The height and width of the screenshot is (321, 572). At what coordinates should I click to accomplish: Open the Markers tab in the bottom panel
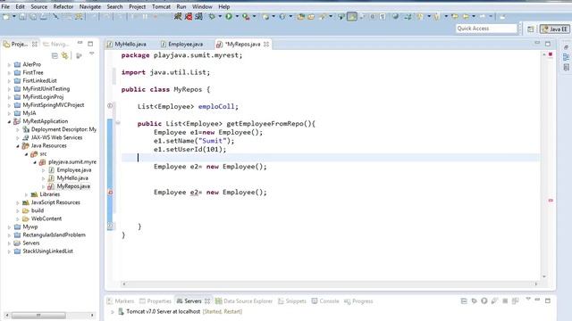[121, 301]
